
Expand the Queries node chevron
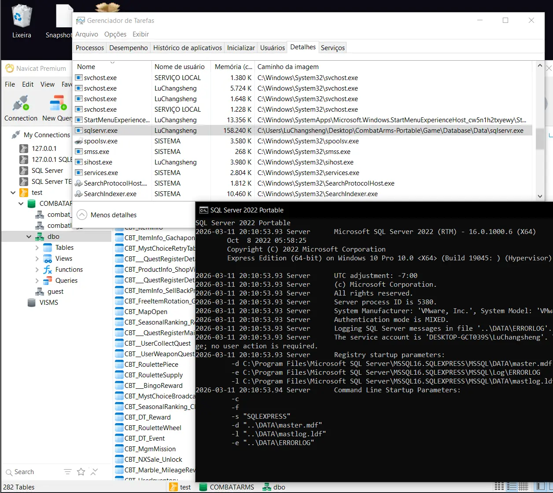[x=37, y=281]
